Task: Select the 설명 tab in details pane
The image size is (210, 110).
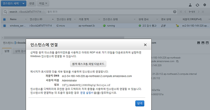Action: [x=7, y=51]
